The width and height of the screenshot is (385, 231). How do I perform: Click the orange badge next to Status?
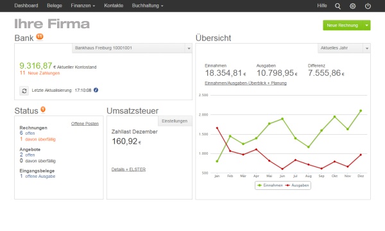[43, 109]
